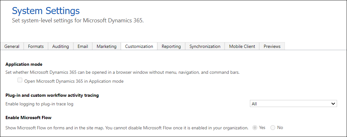The width and height of the screenshot is (347, 137).
Task: Open the Synchronization tab
Action: [x=205, y=46]
